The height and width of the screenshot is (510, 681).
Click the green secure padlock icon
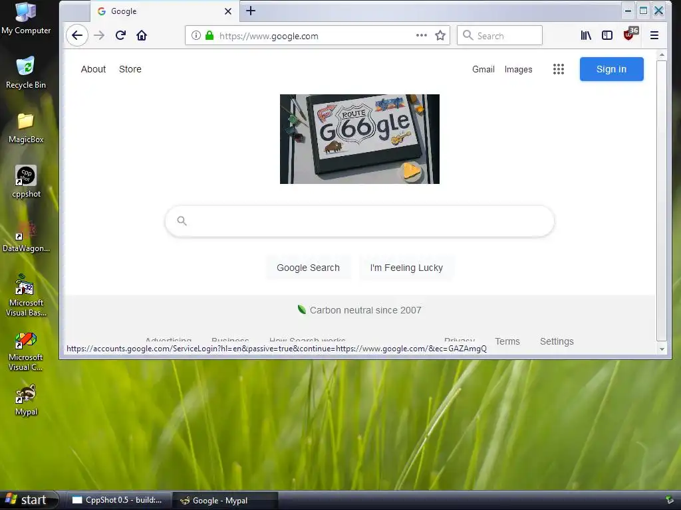pos(209,36)
